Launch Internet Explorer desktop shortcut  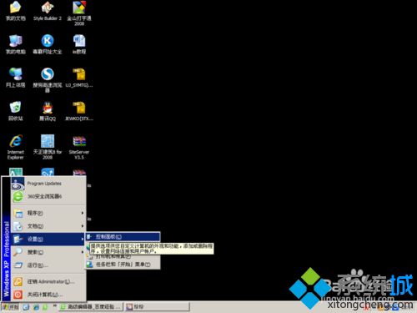click(16, 147)
